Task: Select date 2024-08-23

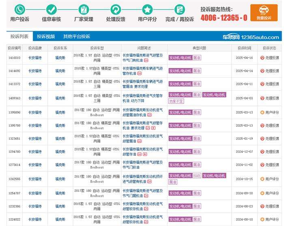Action: (x=244, y=206)
